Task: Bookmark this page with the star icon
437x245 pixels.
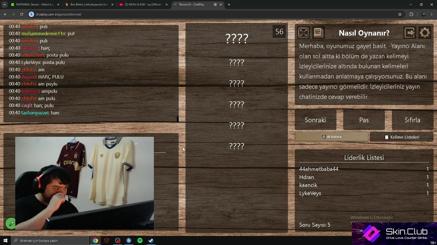Action: click(x=400, y=14)
